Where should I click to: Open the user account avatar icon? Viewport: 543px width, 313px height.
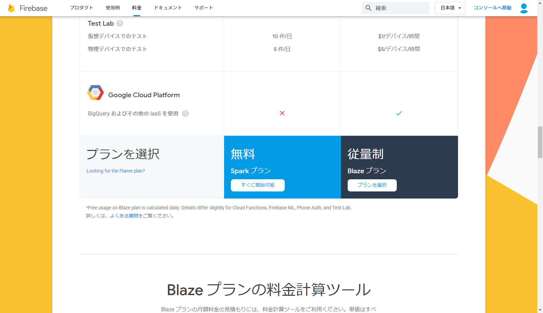pyautogui.click(x=524, y=8)
